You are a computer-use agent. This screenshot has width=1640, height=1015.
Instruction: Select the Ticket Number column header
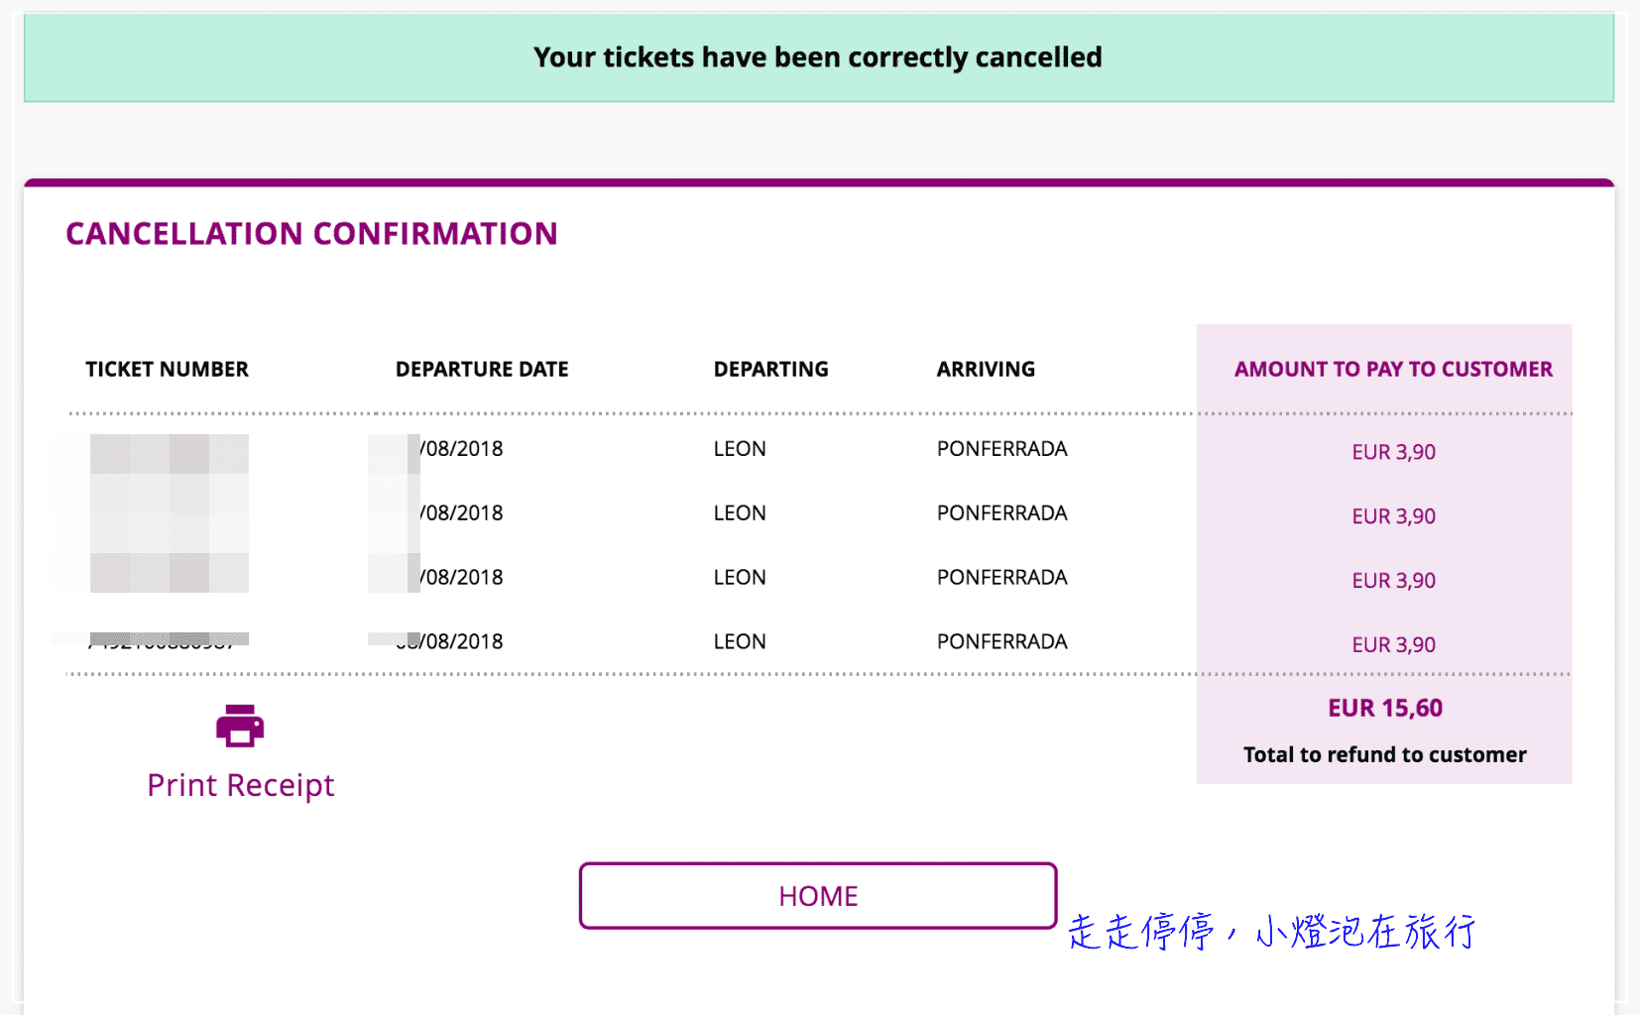(x=167, y=369)
